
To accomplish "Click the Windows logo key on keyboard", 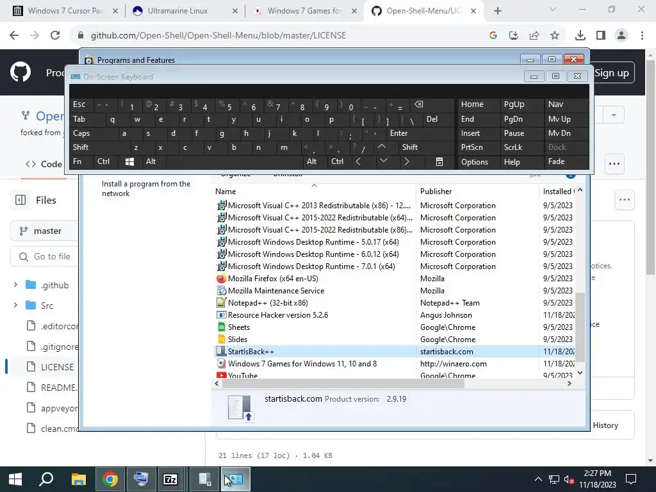I will (x=129, y=162).
